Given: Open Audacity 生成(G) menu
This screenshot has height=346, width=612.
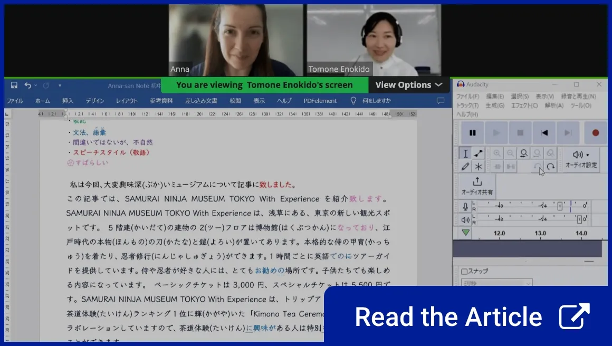Looking at the screenshot, I should (x=495, y=105).
